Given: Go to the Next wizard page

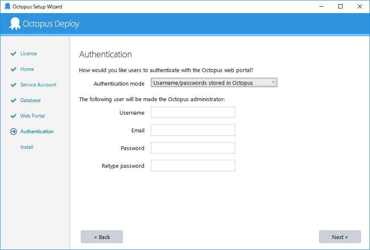Looking at the screenshot, I should coord(340,237).
